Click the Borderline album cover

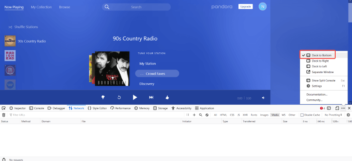pos(112,69)
